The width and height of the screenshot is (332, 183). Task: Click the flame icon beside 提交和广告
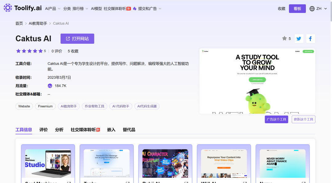pos(135,9)
